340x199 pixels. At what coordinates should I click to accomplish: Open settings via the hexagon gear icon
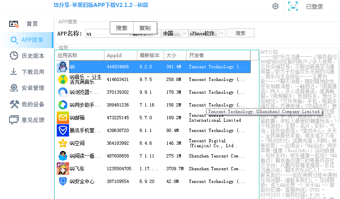(x=275, y=6)
